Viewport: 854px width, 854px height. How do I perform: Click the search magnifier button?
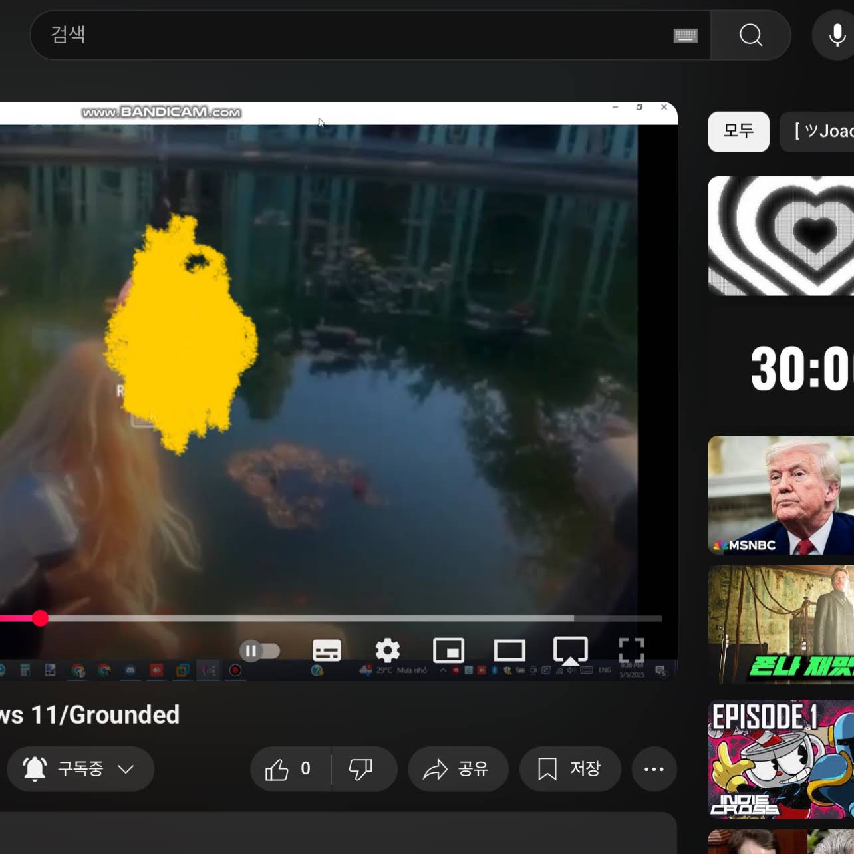pos(751,35)
